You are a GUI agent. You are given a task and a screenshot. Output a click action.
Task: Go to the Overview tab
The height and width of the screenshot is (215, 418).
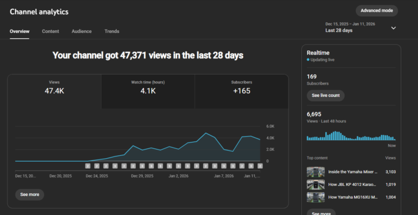(20, 31)
